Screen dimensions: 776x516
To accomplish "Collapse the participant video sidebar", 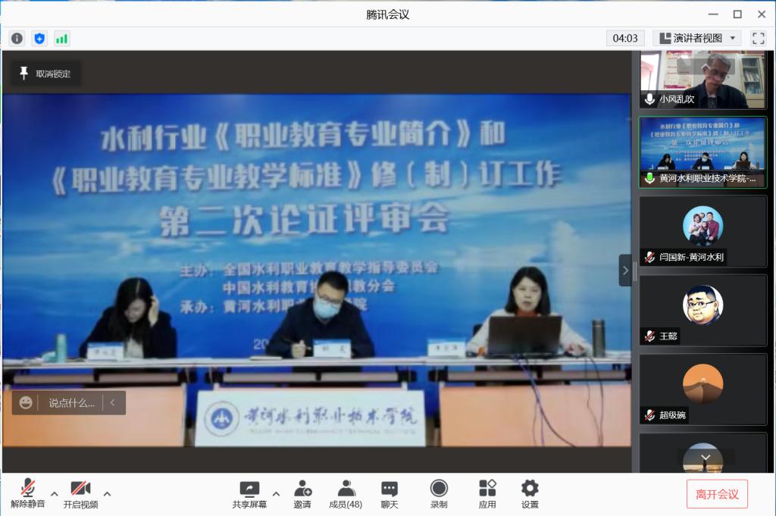I will point(625,270).
